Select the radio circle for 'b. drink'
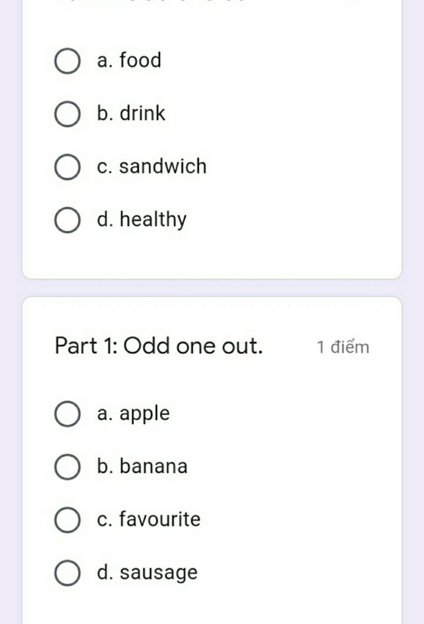 [67, 114]
